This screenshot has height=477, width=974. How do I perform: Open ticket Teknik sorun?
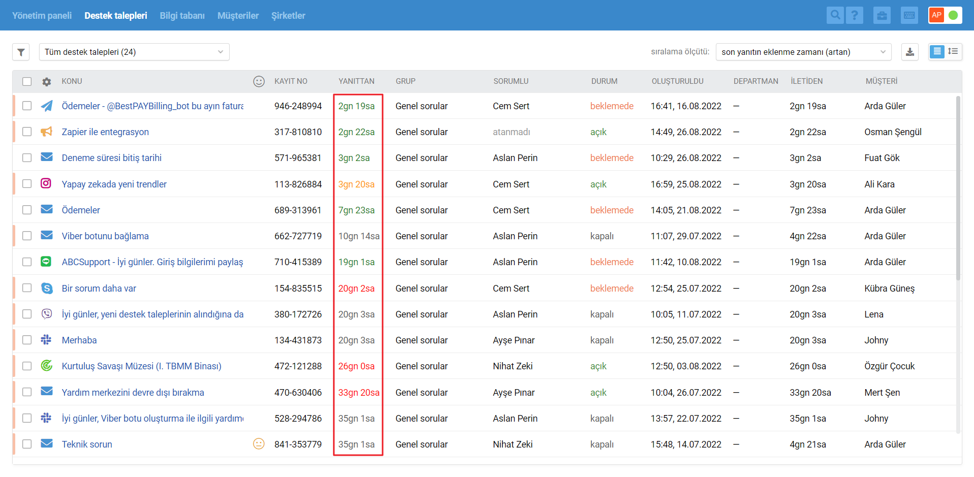click(87, 444)
